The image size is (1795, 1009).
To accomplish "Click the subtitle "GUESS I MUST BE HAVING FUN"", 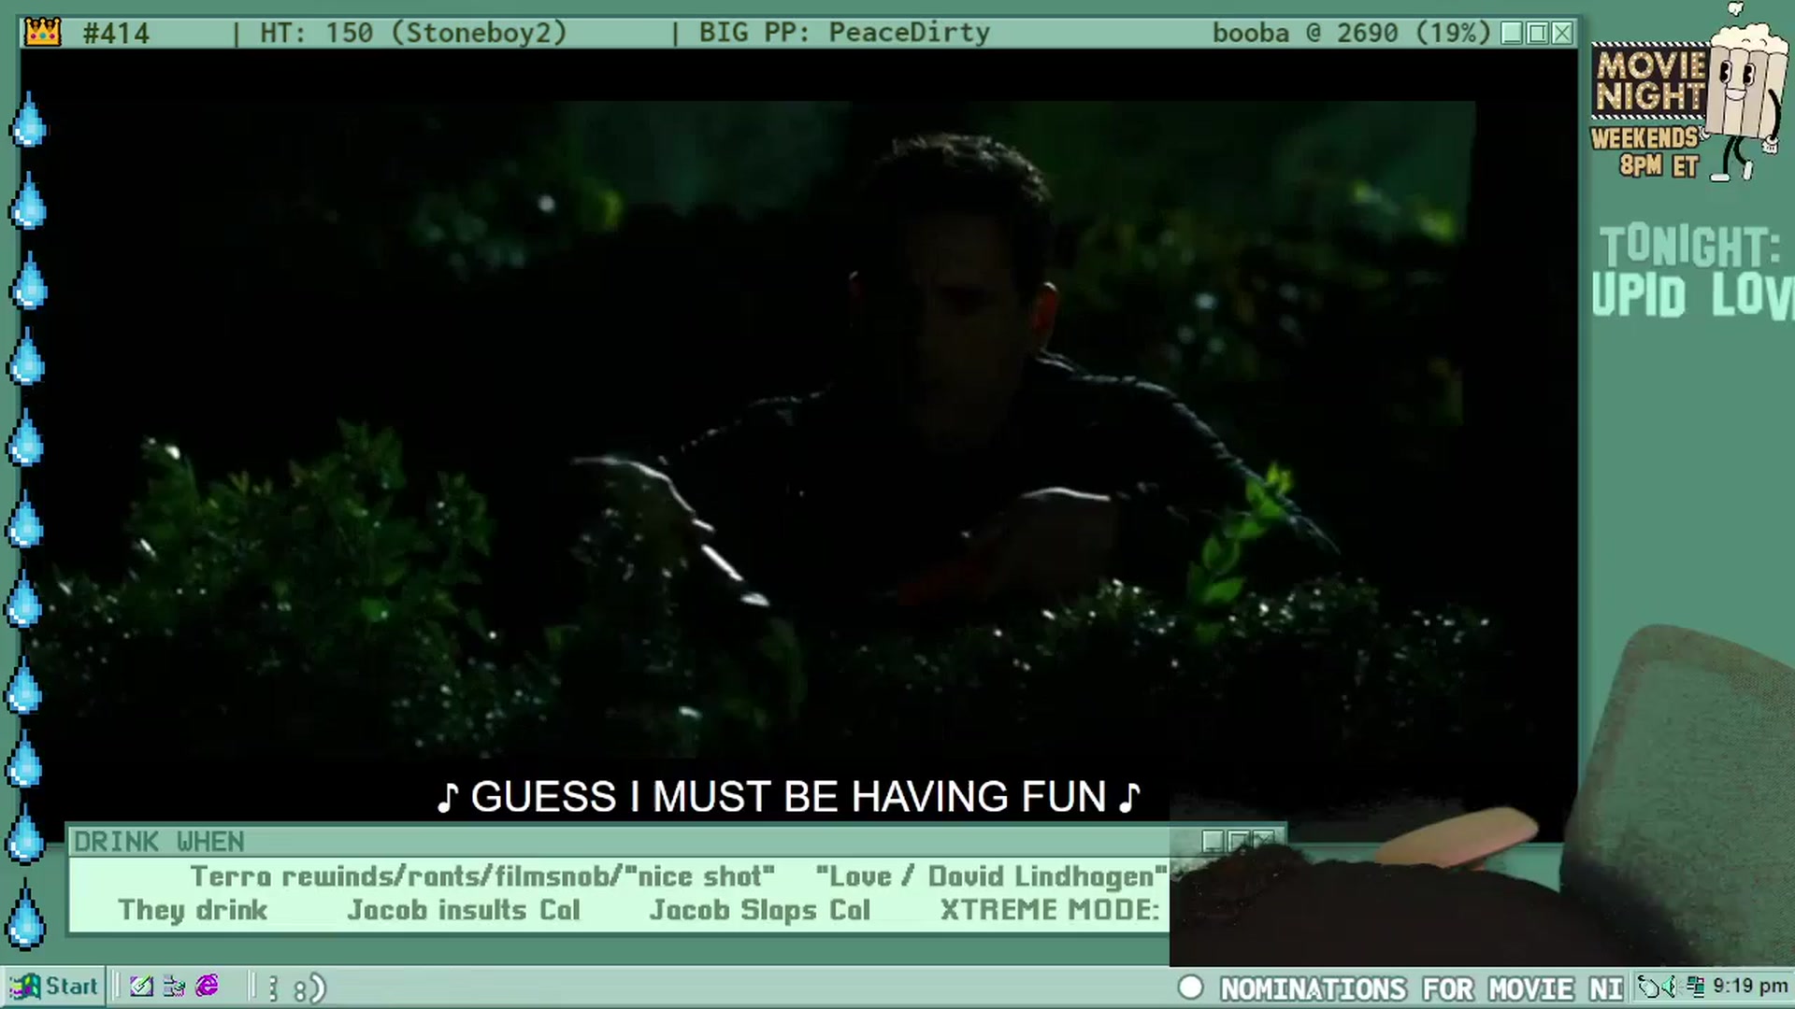I will tap(788, 797).
